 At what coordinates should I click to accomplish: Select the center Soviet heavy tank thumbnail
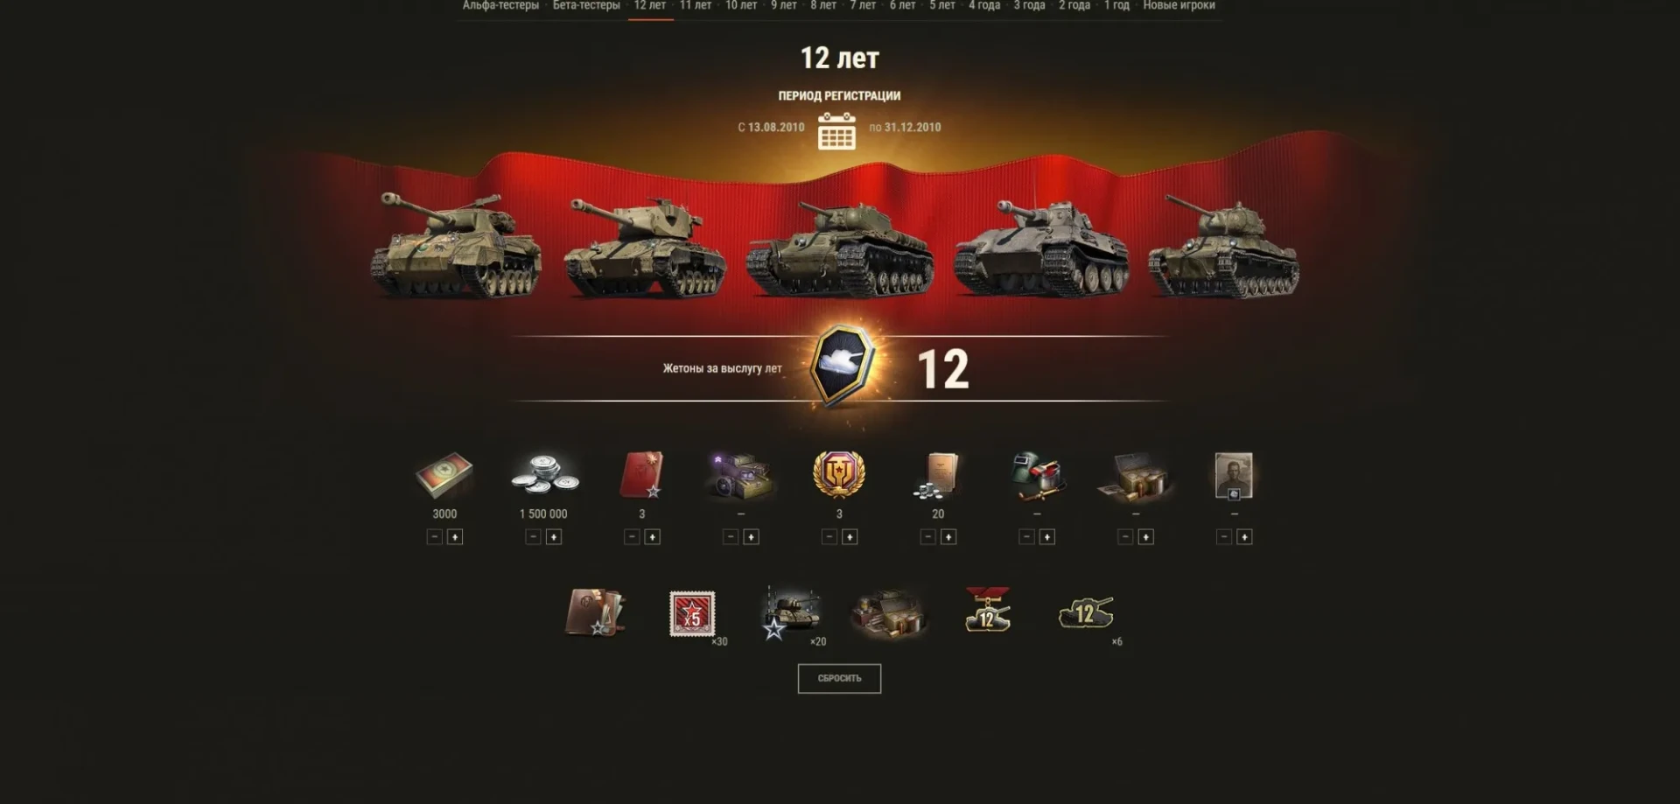[x=839, y=249]
